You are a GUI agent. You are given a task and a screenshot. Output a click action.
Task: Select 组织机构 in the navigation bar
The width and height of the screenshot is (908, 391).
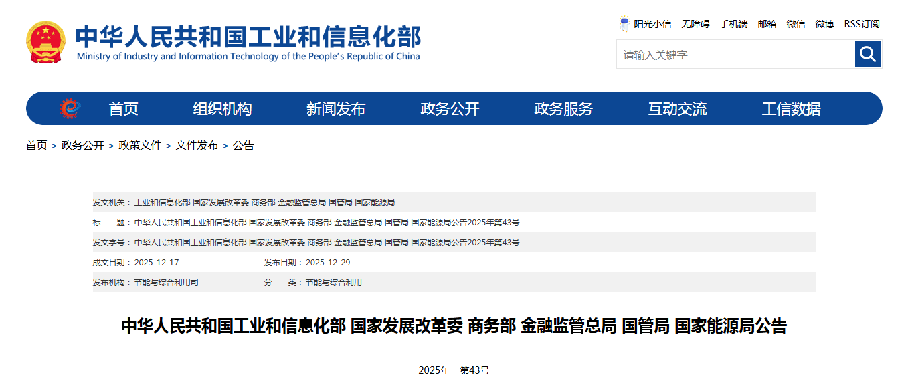222,109
